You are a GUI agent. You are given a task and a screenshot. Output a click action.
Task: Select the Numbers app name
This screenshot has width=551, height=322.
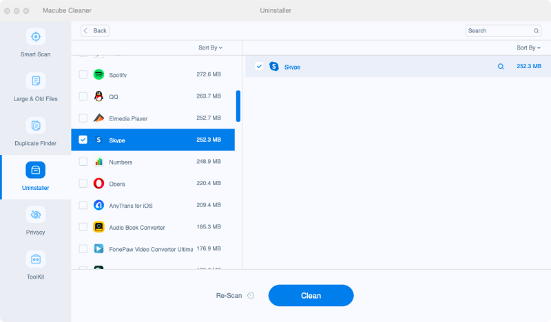121,162
